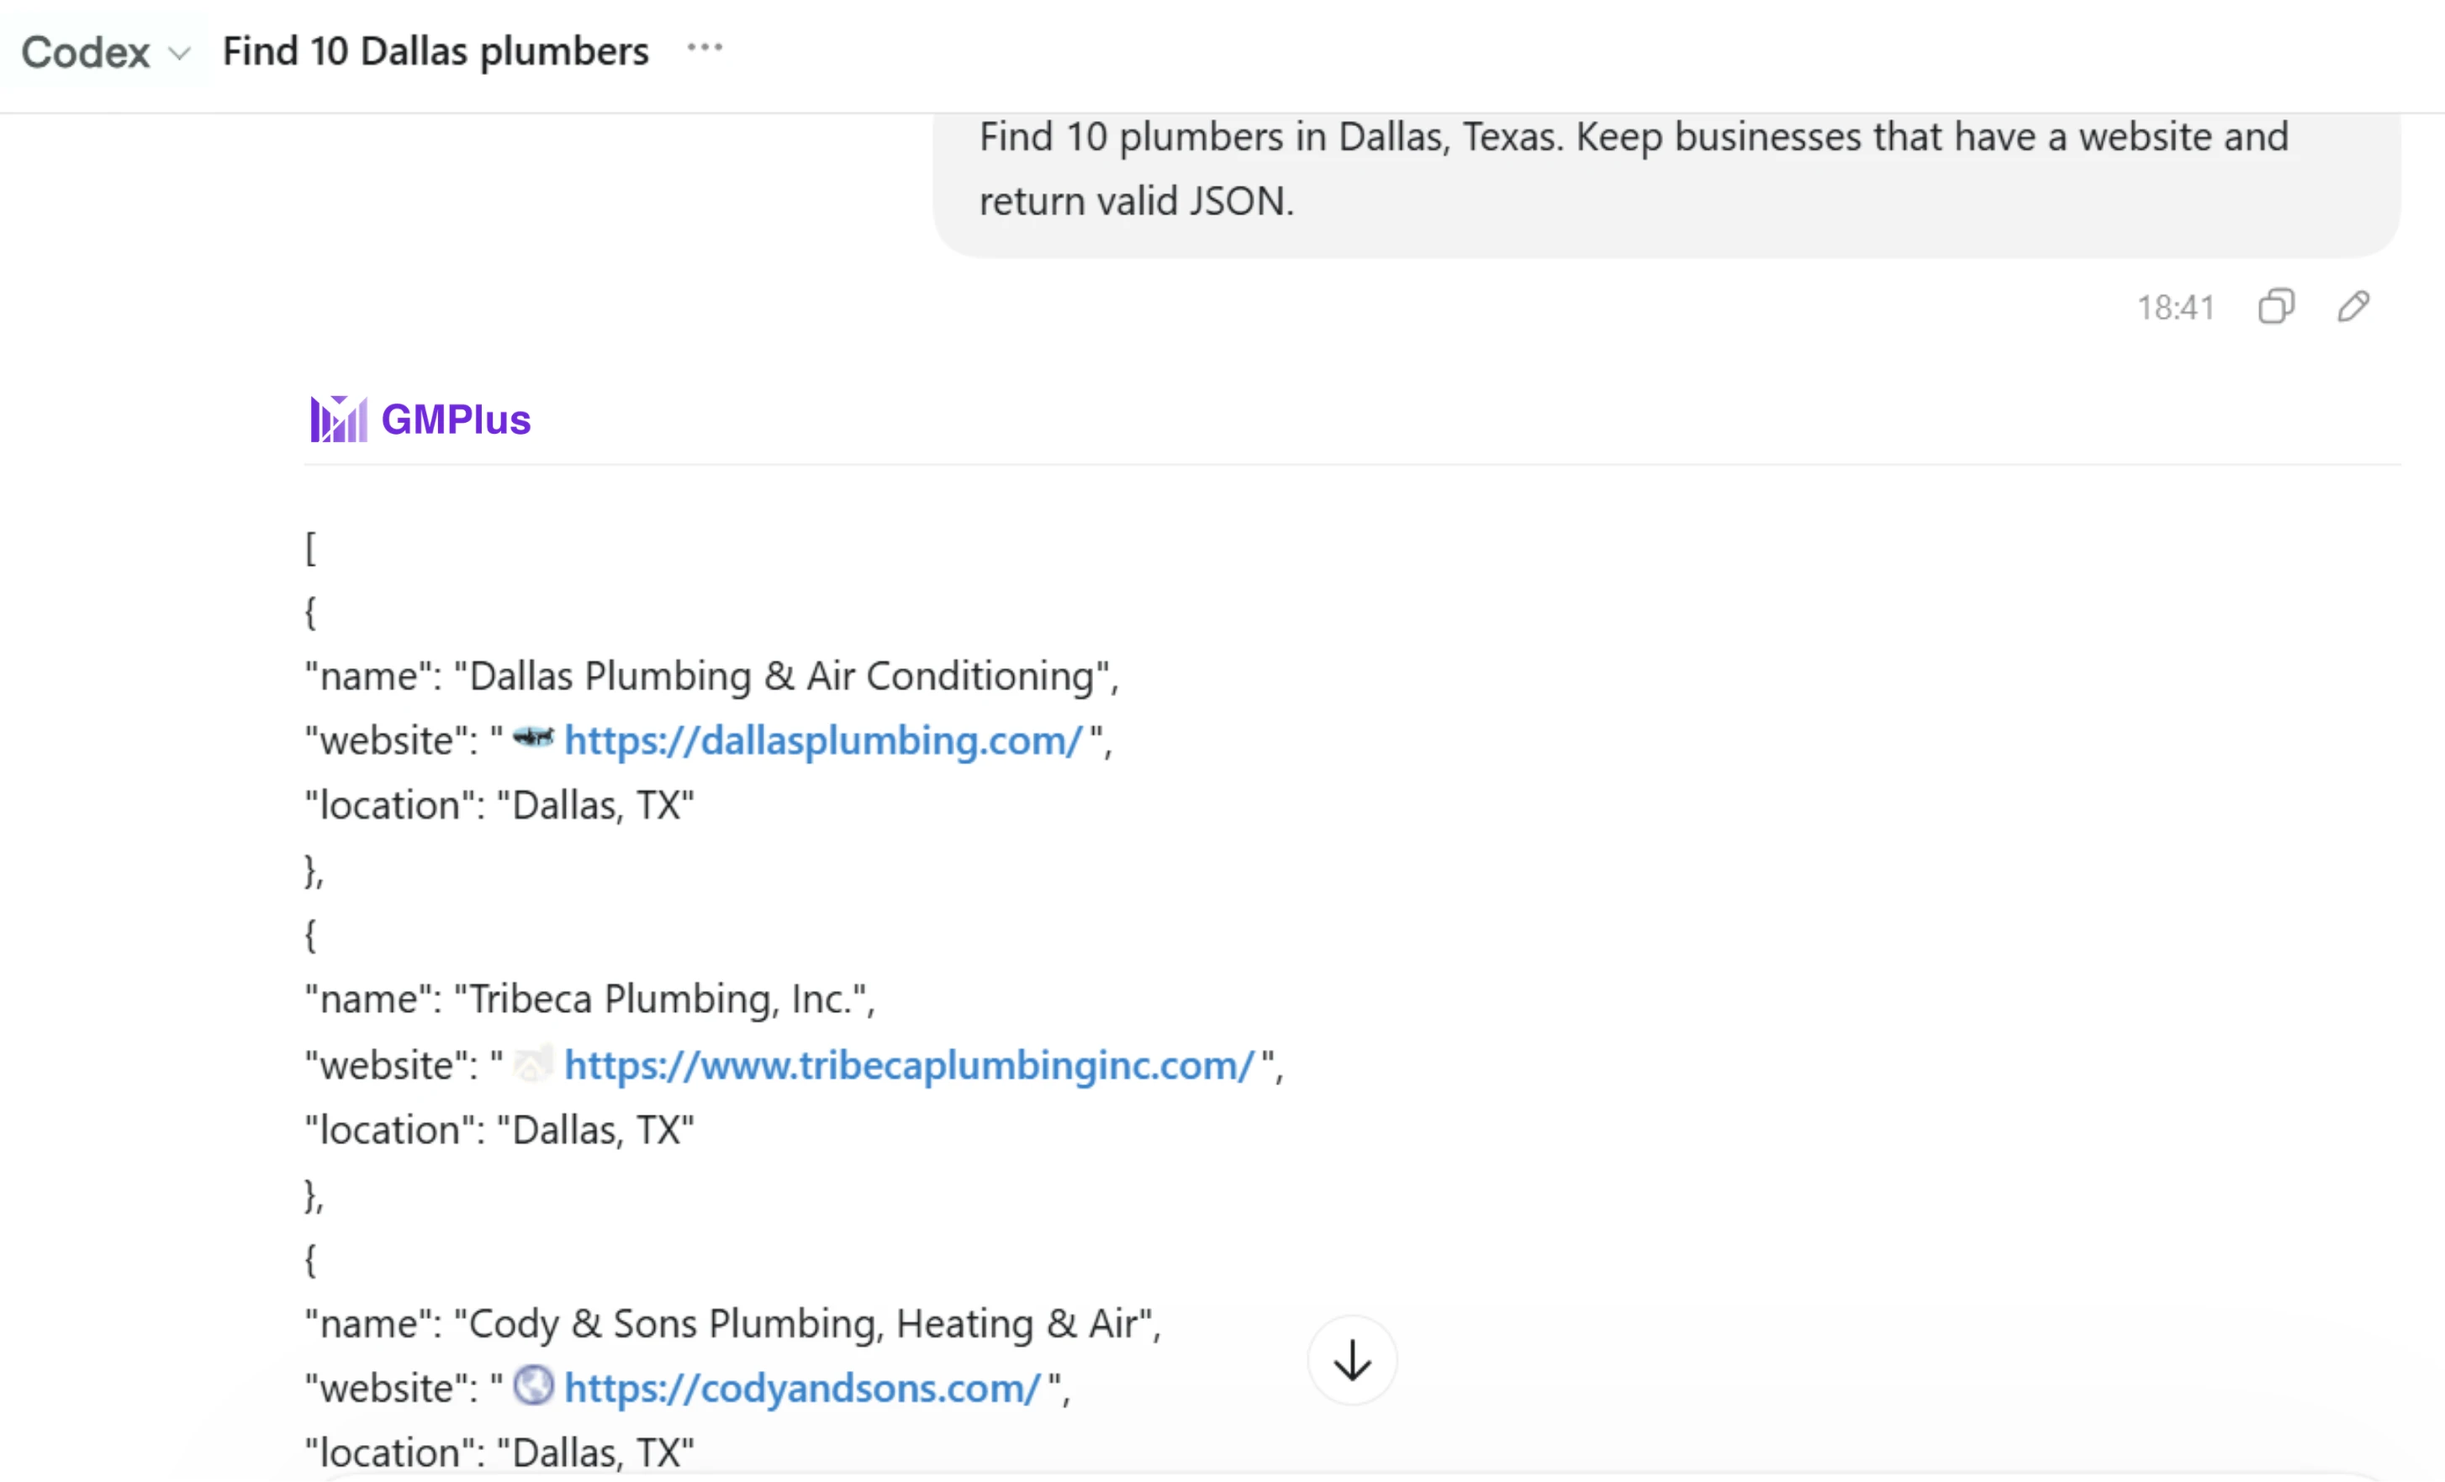The image size is (2445, 1482).
Task: Open the dallasplumbing.com link
Action: point(822,740)
